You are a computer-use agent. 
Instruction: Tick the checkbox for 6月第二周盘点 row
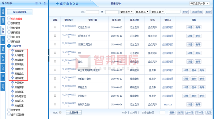55,44
